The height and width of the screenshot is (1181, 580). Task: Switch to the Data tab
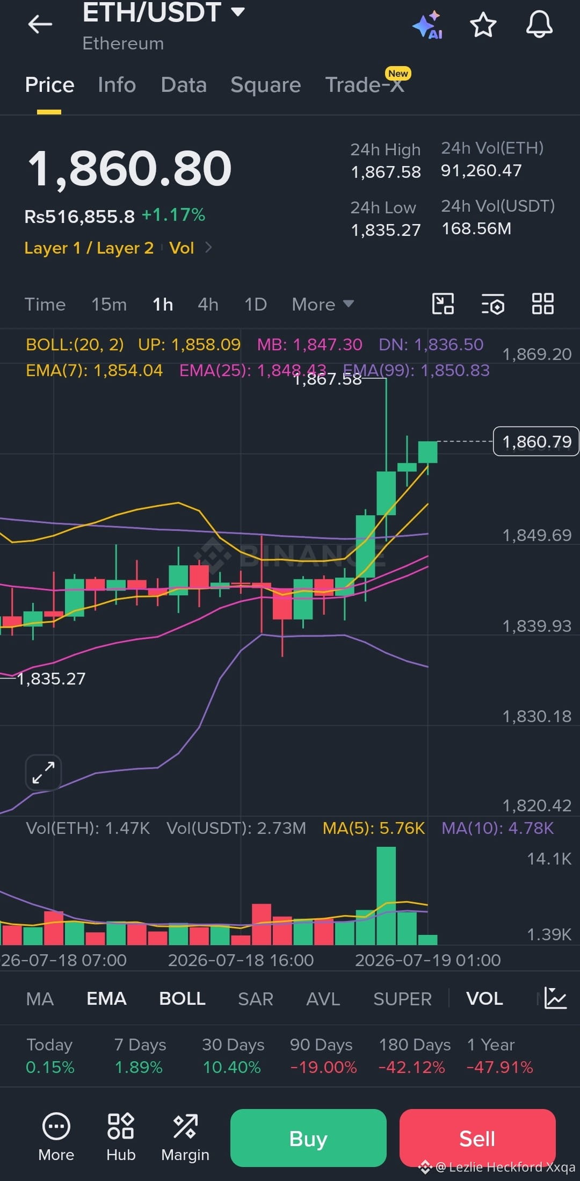pos(184,85)
